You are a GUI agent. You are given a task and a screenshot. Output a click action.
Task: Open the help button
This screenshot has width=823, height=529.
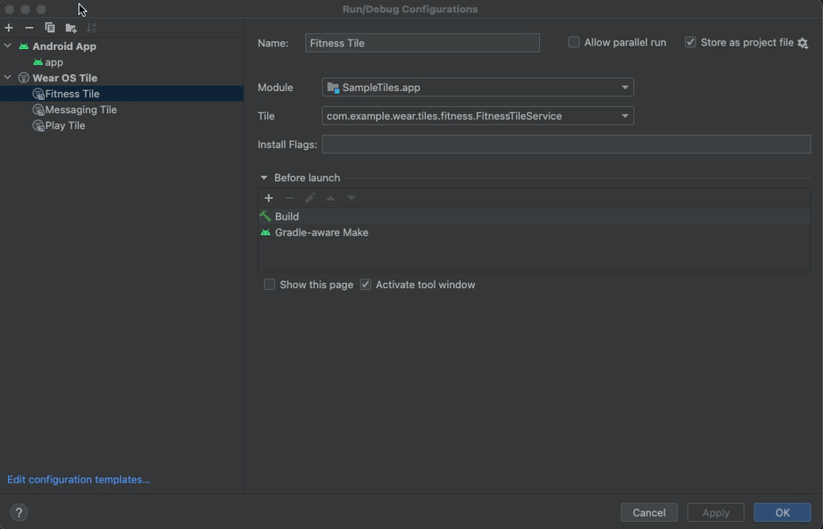point(18,512)
